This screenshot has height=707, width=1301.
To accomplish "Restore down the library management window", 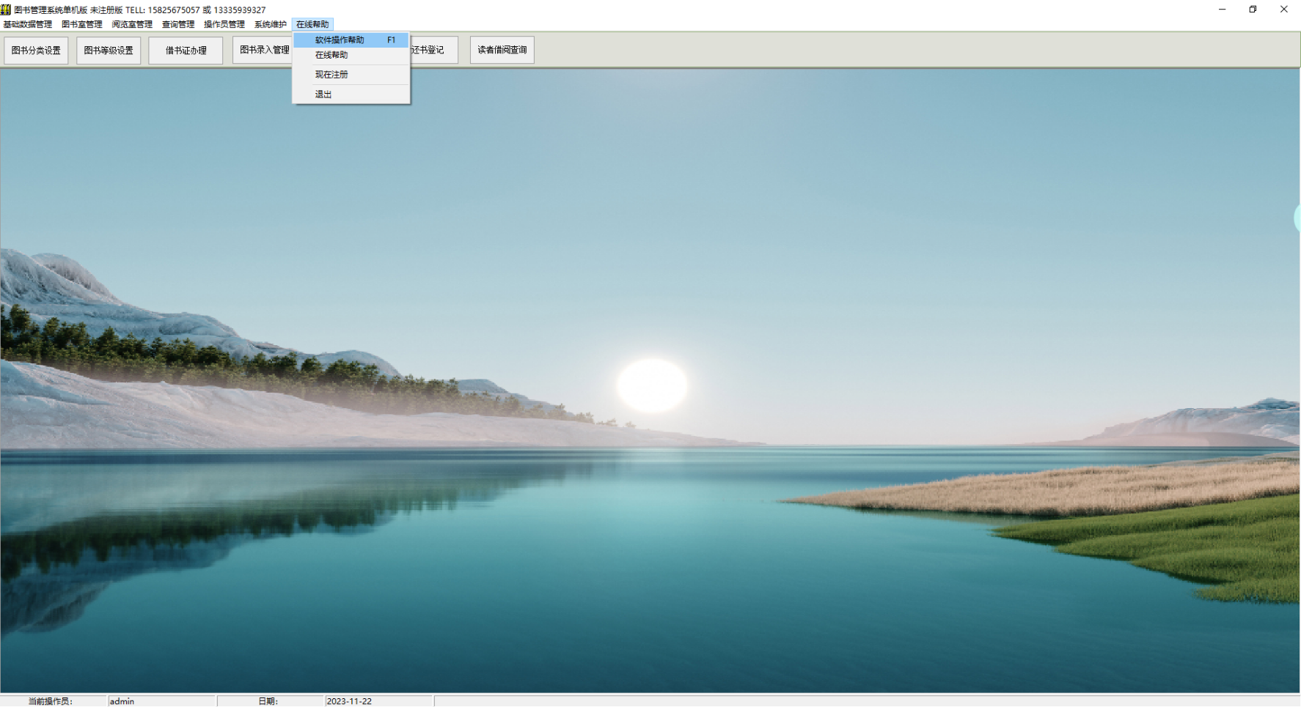I will click(x=1253, y=10).
